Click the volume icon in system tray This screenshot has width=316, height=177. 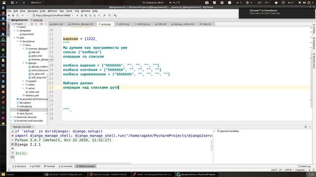point(304,2)
